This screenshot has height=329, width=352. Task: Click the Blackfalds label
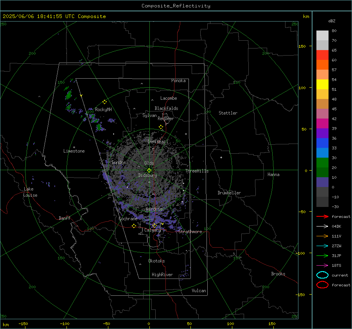(166, 108)
